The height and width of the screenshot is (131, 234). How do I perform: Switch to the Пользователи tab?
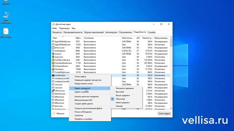pos(125,32)
